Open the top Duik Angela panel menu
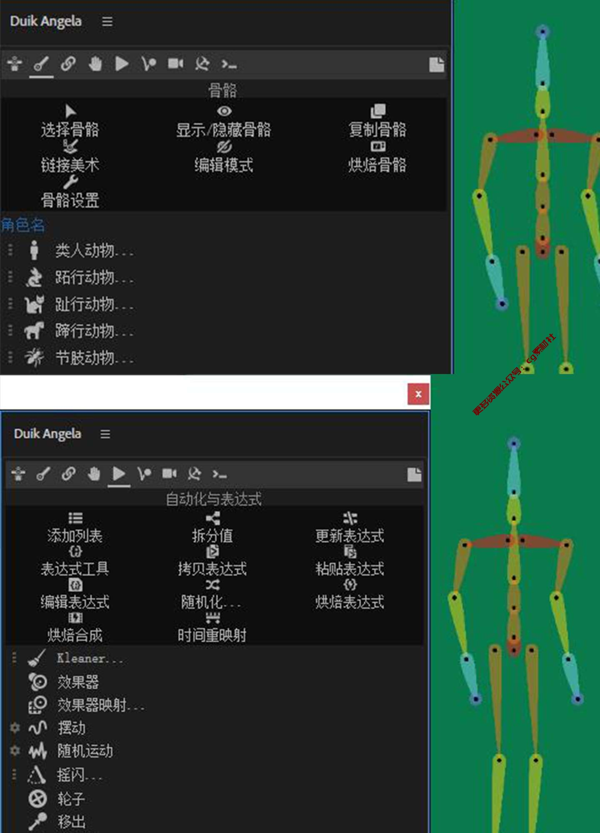Screen dimensions: 600x833 pos(107,21)
